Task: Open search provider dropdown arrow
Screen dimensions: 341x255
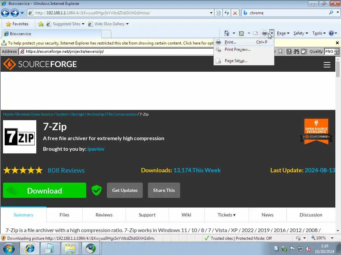Action: [338, 13]
